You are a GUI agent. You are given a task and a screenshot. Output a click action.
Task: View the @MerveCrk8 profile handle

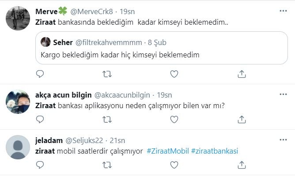[91, 11]
